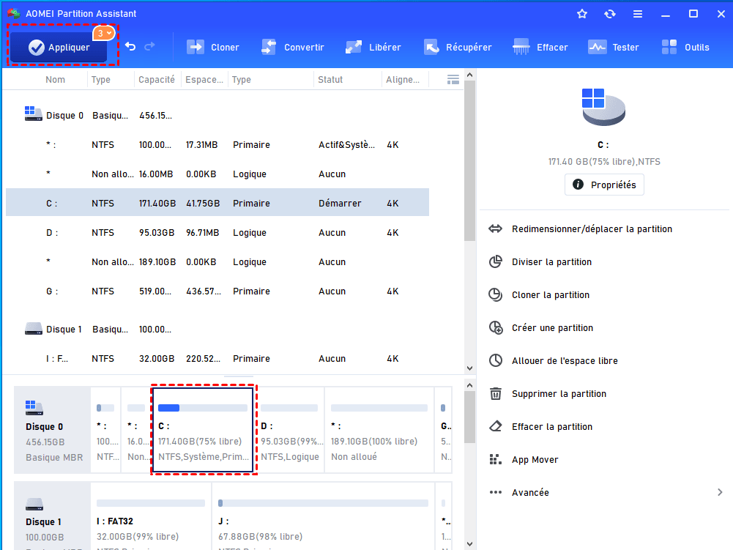Toggle the column list view icon

453,79
